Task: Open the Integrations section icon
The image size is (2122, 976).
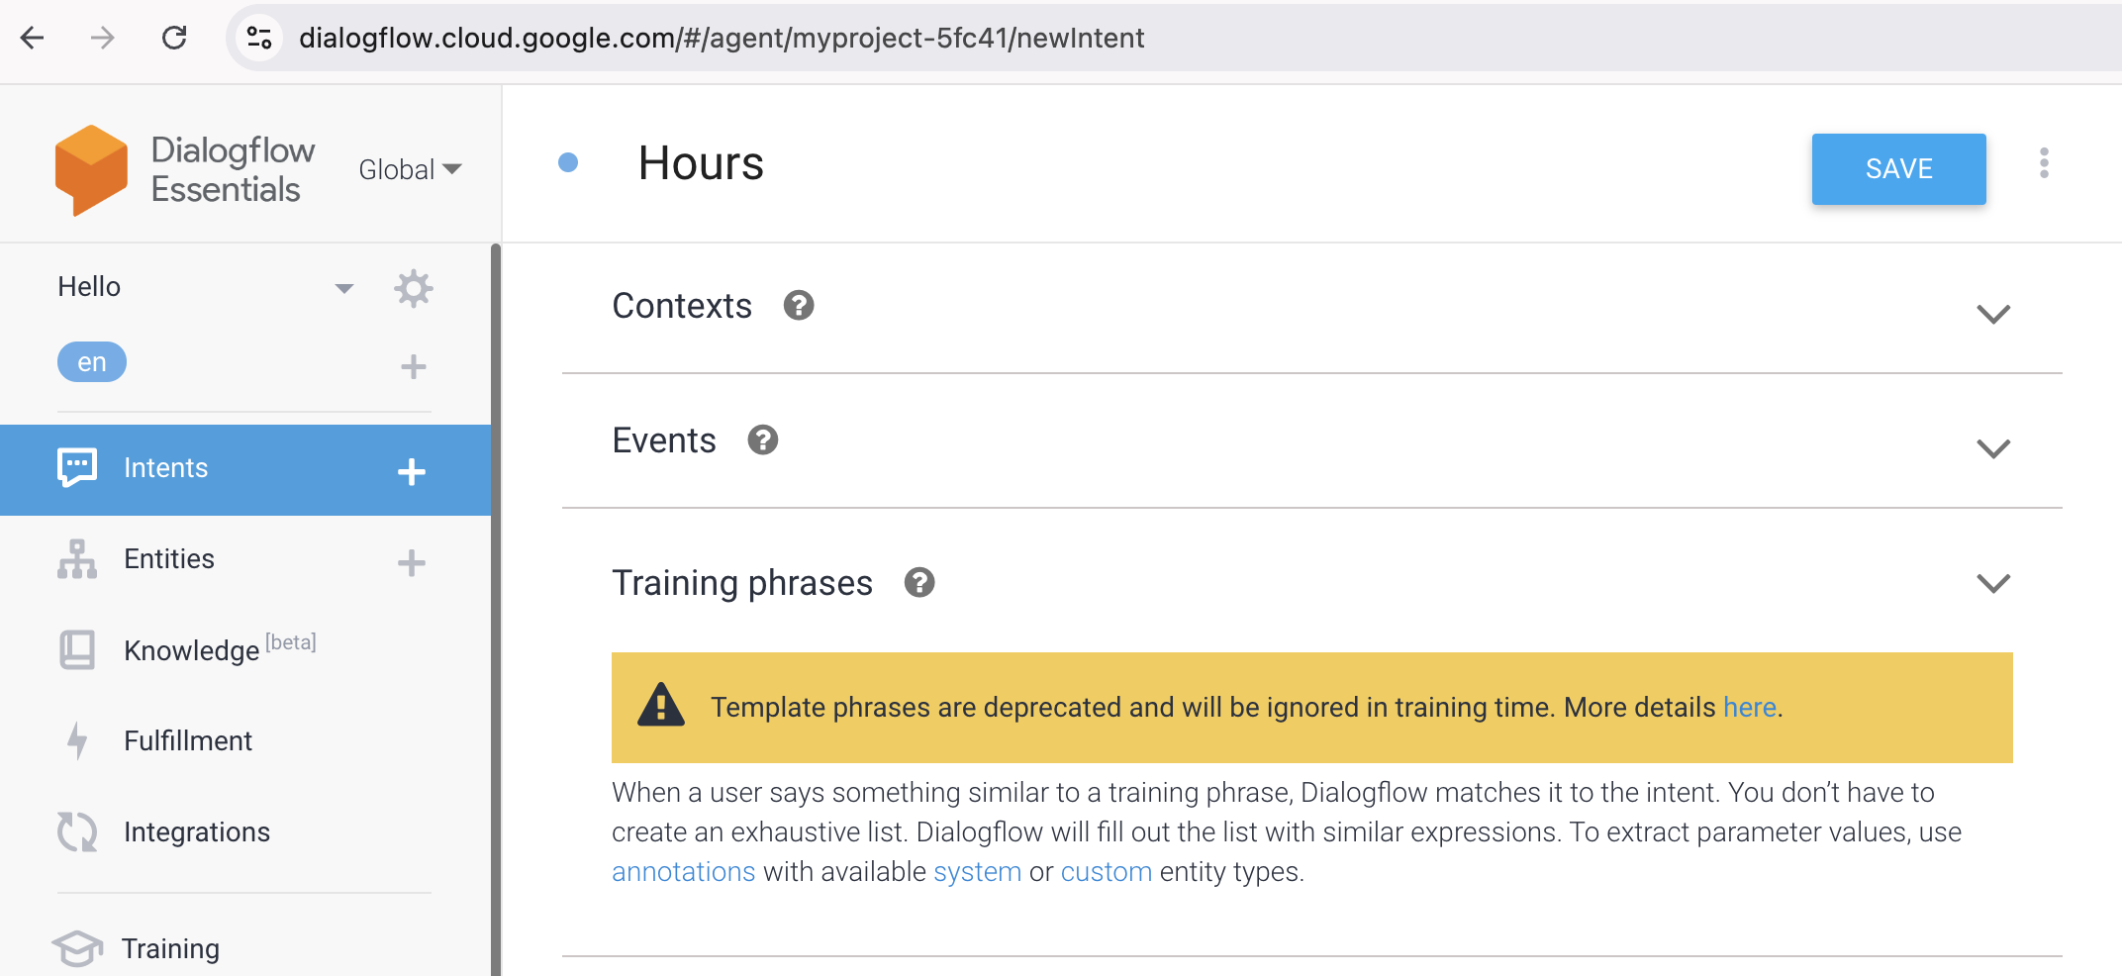Action: [77, 831]
